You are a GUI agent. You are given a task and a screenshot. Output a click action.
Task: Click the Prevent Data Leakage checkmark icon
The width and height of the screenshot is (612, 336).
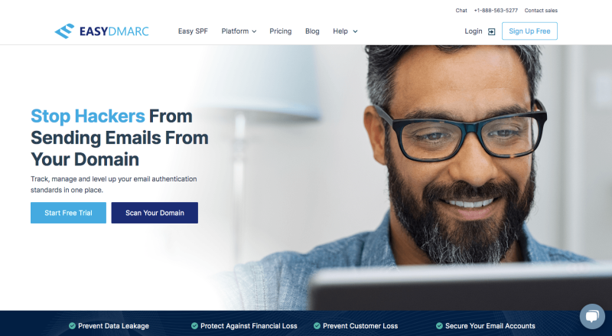tap(72, 326)
